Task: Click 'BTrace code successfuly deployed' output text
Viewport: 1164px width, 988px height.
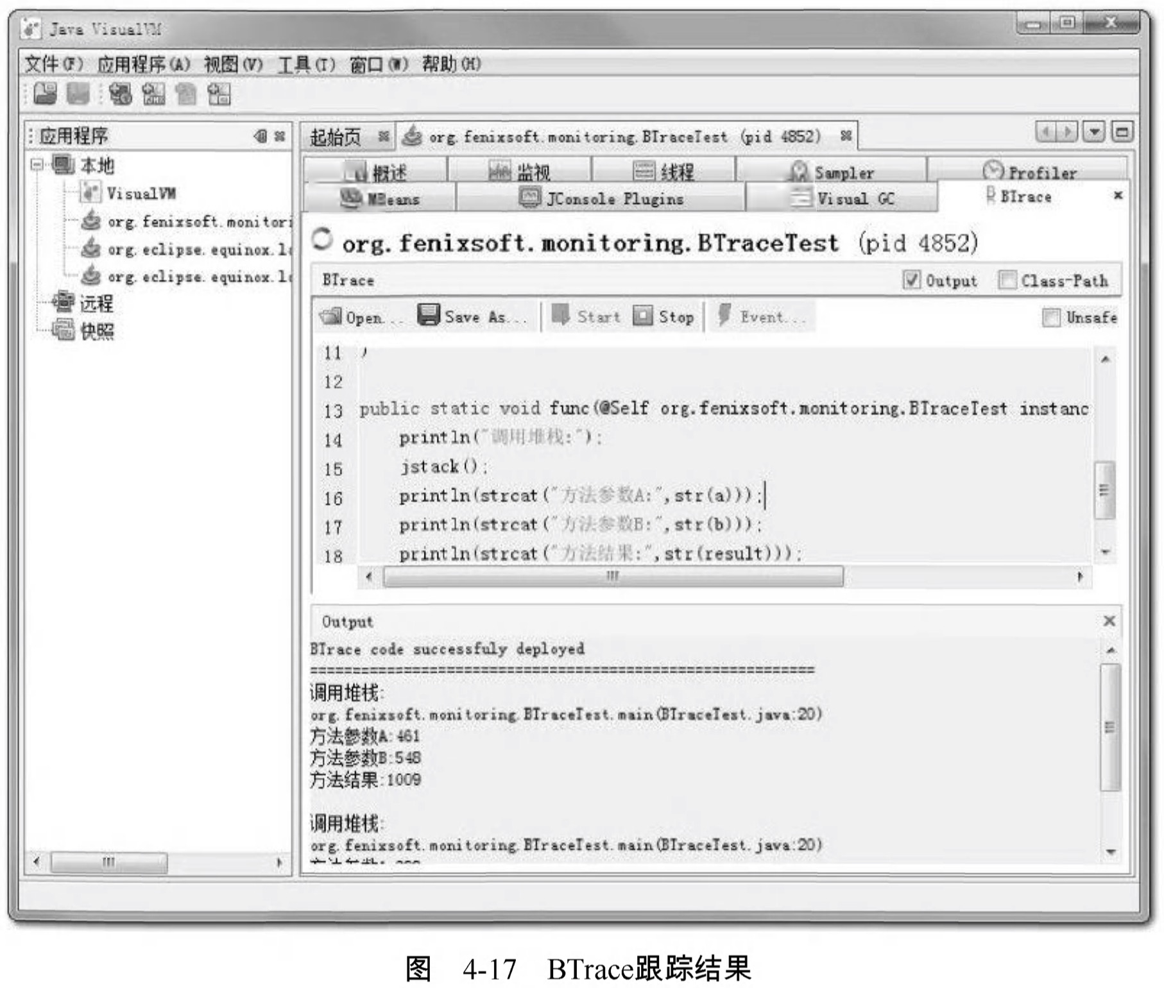Action: click(x=447, y=649)
